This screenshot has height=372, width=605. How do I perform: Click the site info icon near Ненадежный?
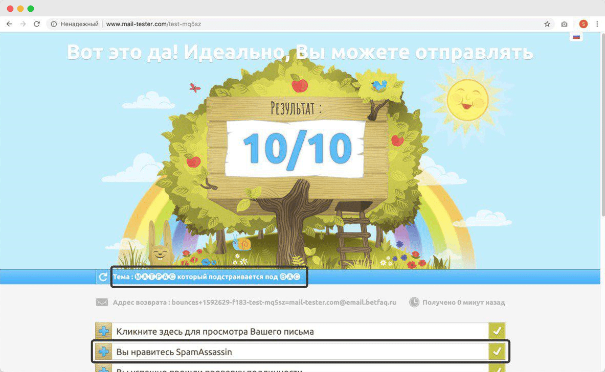[x=54, y=24]
